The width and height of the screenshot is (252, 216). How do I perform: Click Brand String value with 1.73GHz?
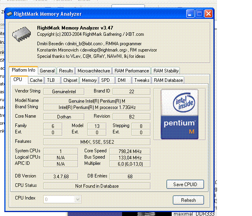(97, 107)
